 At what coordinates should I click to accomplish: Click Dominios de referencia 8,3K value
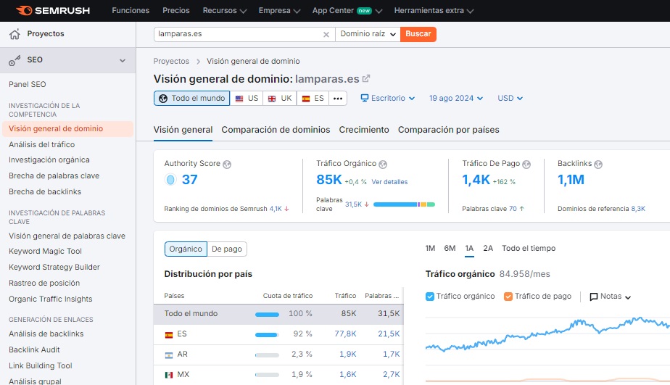638,209
